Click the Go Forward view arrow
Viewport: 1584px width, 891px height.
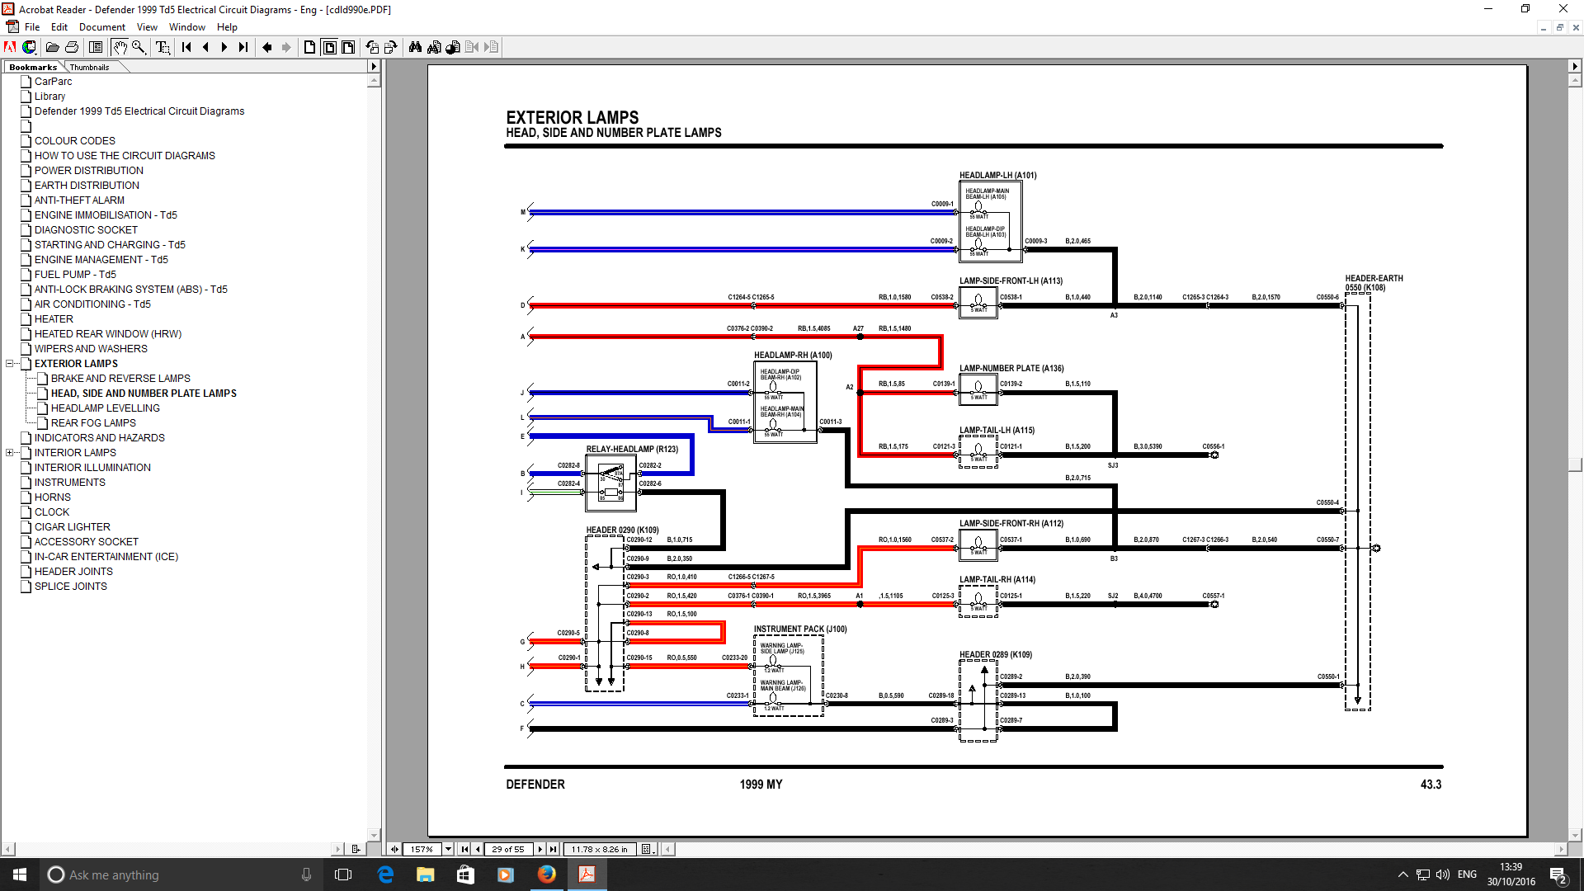click(286, 47)
